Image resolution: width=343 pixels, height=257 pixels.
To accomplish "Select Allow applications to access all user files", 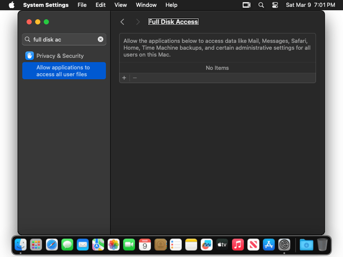I will (64, 71).
